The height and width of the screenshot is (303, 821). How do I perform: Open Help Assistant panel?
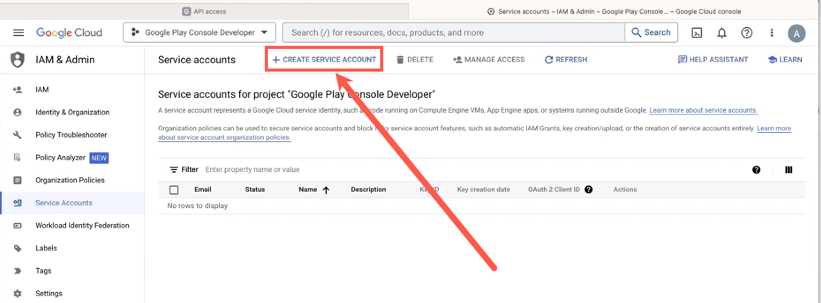[x=713, y=59]
